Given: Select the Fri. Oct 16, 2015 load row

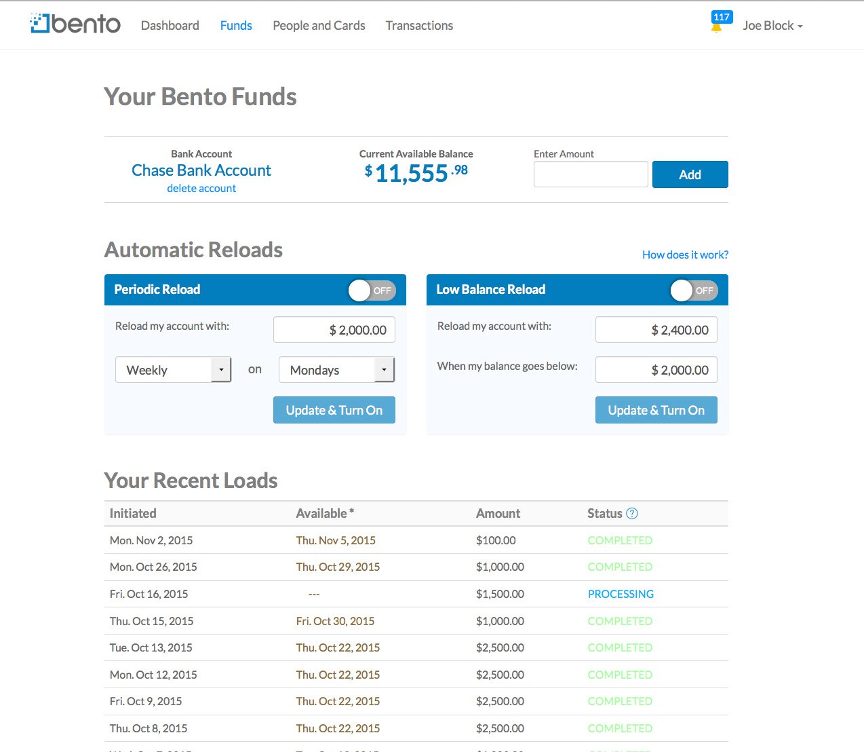Looking at the screenshot, I should coord(416,594).
